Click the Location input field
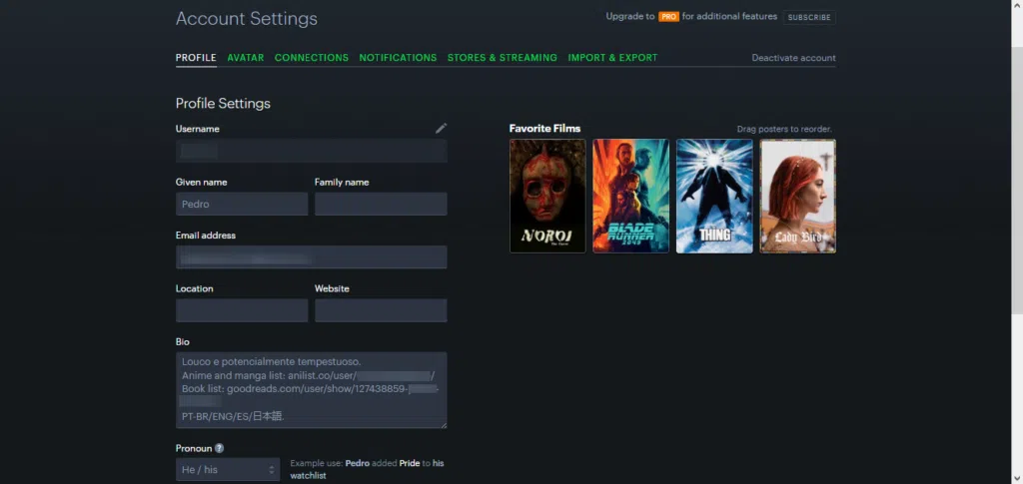Viewport: 1023px width, 484px height. 242,310
